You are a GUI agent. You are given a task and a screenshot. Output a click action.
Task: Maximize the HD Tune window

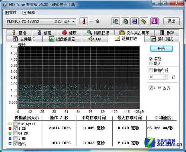(x=165, y=3)
